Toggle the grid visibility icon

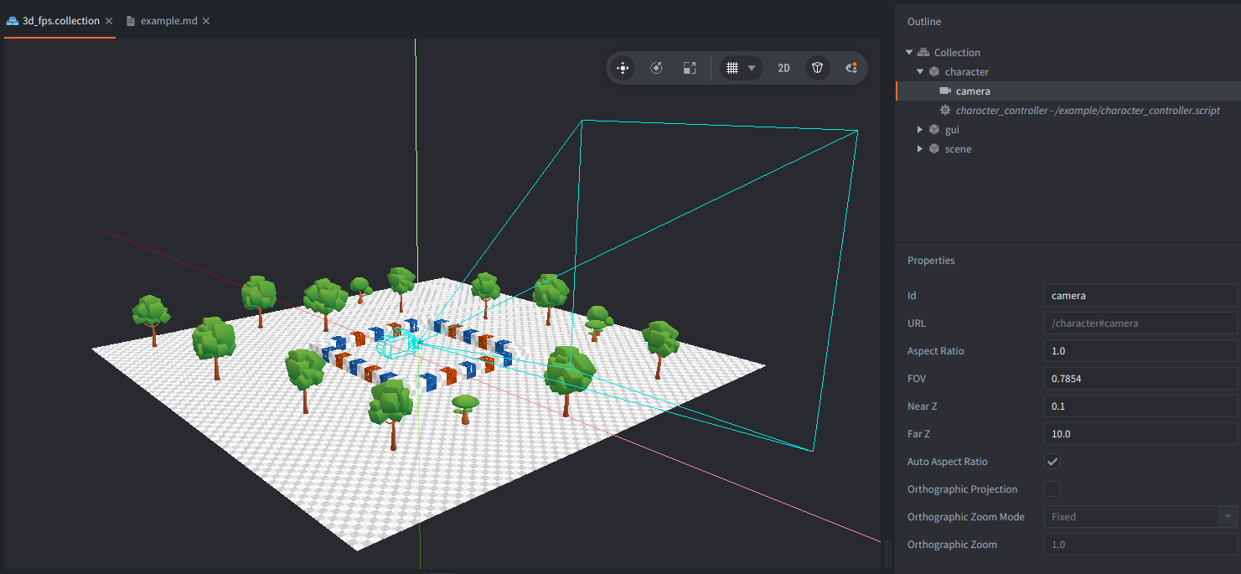pos(732,69)
